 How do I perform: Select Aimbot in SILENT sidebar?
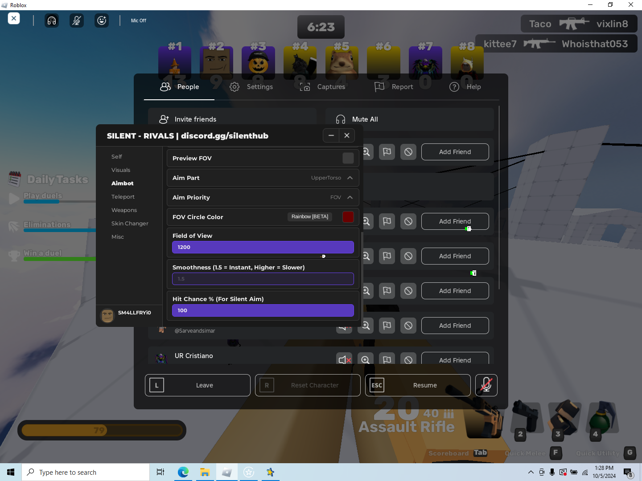coord(123,183)
